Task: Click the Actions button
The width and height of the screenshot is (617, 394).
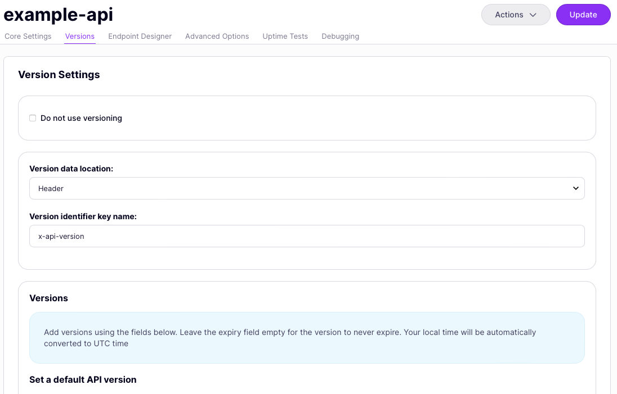Action: (515, 15)
